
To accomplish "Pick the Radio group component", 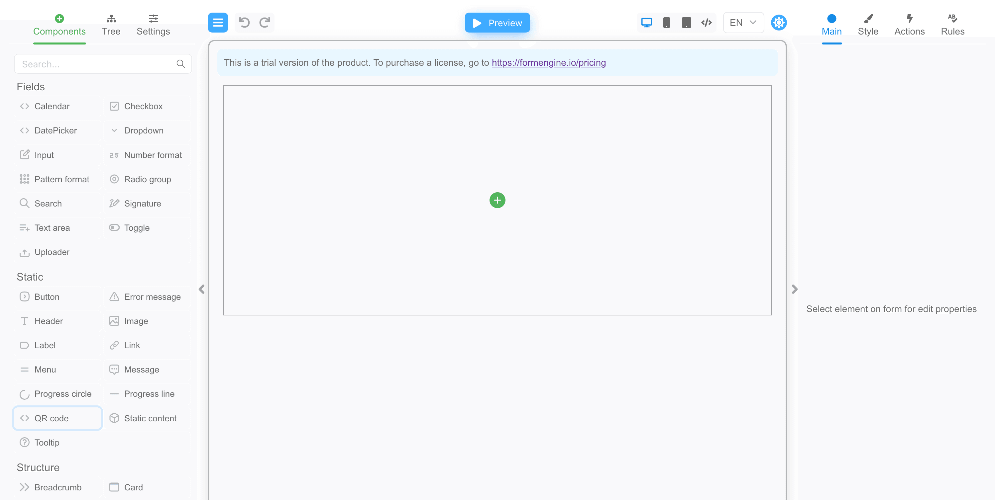I will click(x=148, y=179).
